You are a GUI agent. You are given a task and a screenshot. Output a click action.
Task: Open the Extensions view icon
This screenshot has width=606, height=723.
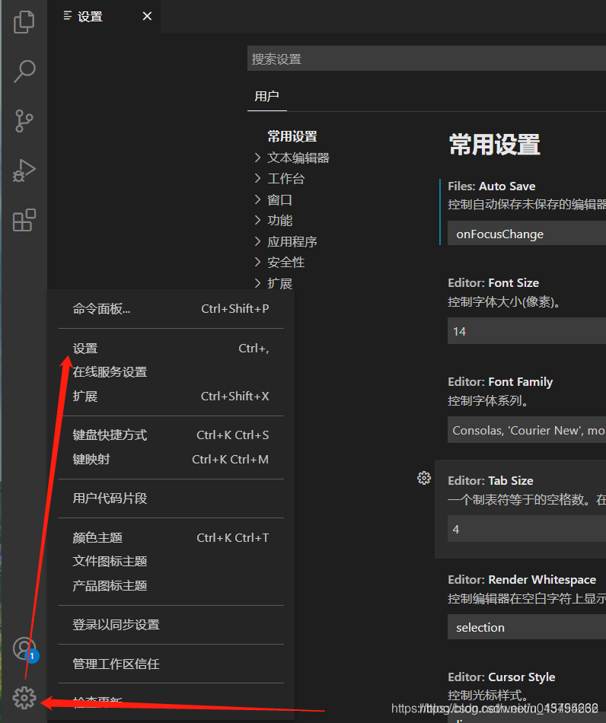coord(24,220)
